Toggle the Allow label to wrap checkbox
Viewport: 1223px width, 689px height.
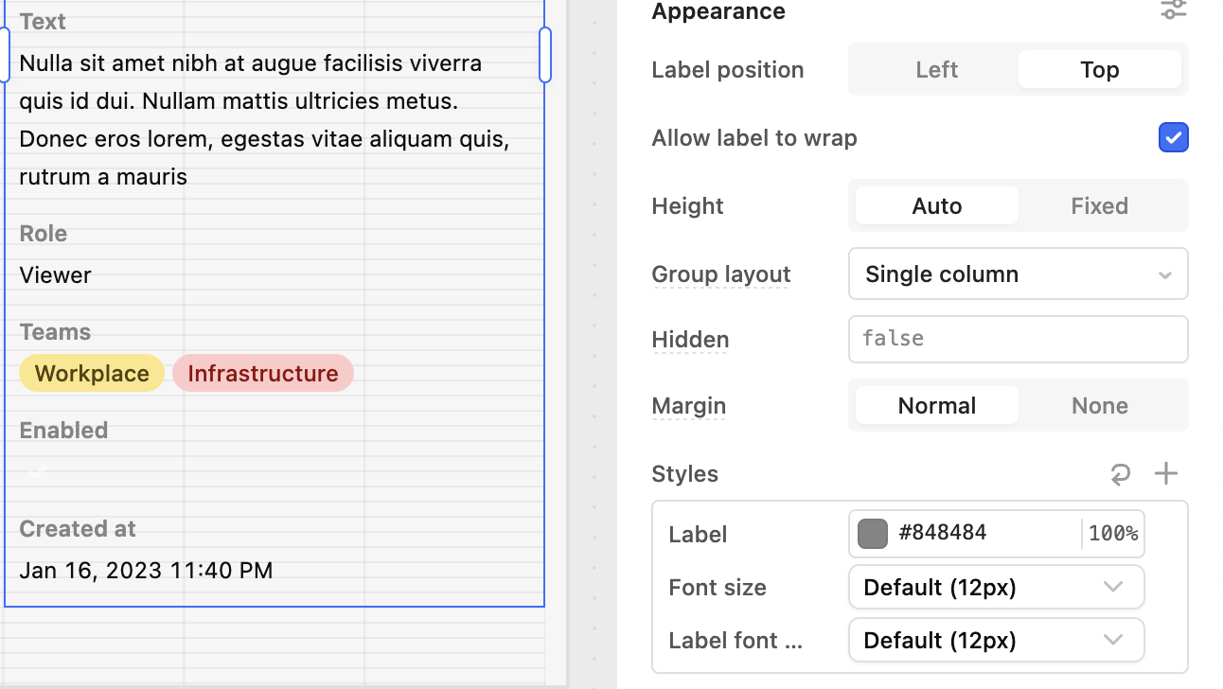[1173, 137]
